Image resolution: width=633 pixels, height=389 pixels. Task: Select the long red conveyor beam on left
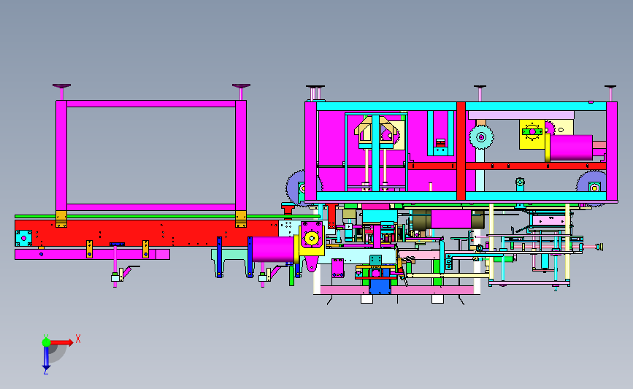[146, 233]
